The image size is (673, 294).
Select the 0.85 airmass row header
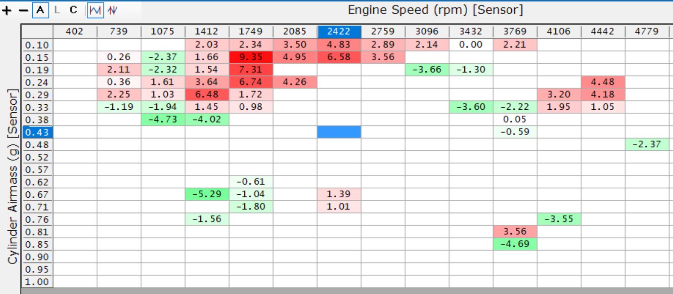coord(37,244)
